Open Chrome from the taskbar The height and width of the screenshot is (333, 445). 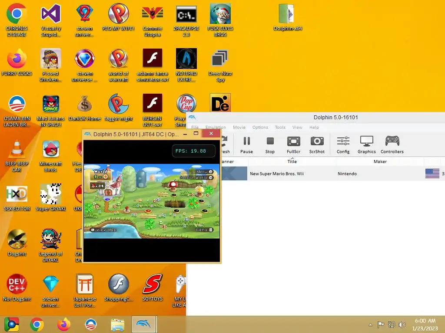point(37,324)
